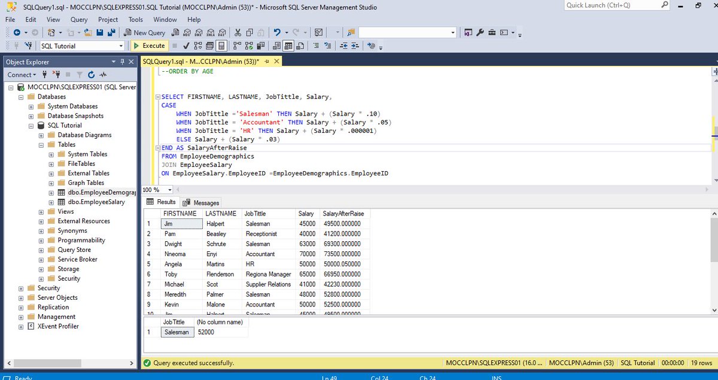Click the Toolbox briefcase icon

(491, 32)
